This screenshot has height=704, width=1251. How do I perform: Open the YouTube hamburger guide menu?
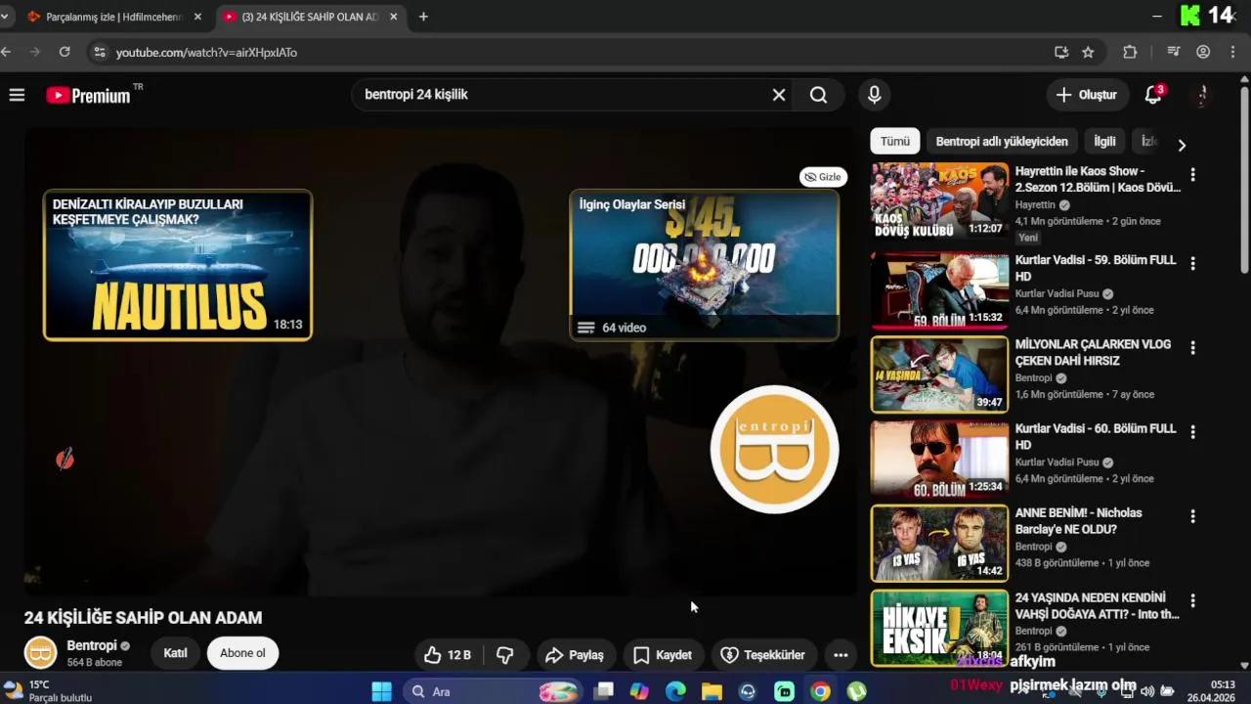point(17,95)
